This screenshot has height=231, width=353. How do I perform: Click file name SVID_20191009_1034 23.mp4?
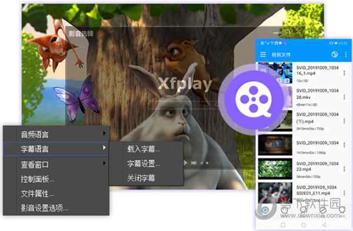point(318,166)
